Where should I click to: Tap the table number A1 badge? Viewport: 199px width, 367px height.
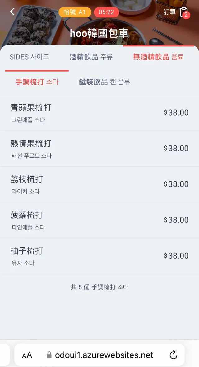click(x=75, y=12)
